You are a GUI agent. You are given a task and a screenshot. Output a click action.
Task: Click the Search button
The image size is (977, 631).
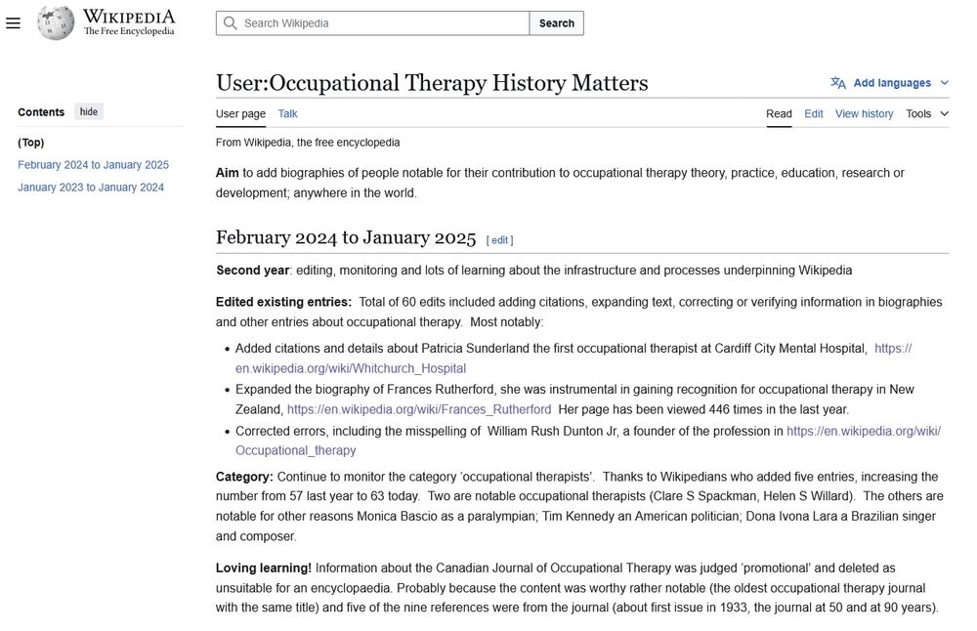[x=557, y=23]
